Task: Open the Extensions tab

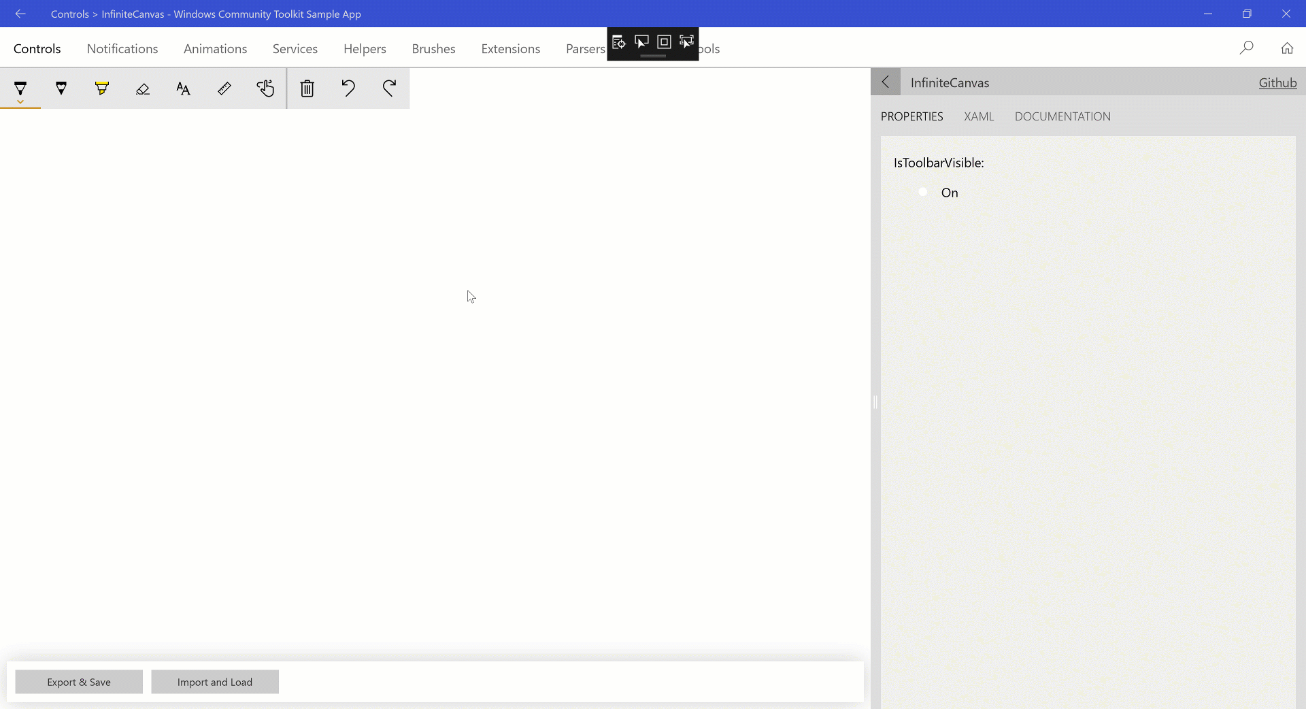Action: (x=511, y=49)
